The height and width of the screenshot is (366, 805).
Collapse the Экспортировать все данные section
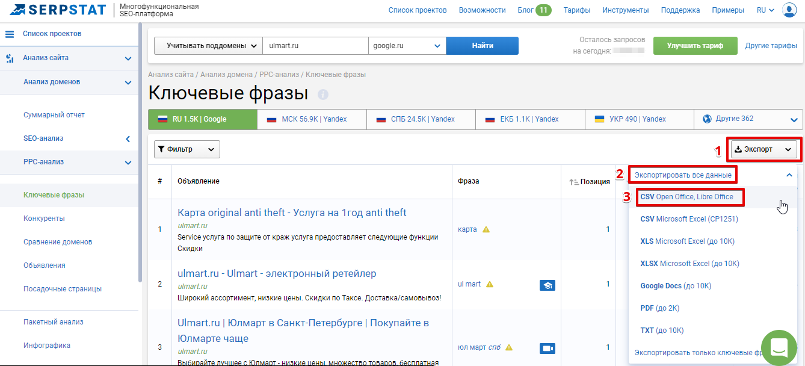click(x=789, y=175)
